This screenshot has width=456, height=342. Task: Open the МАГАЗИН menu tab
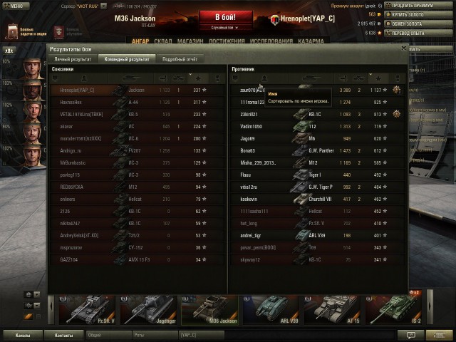tap(190, 41)
